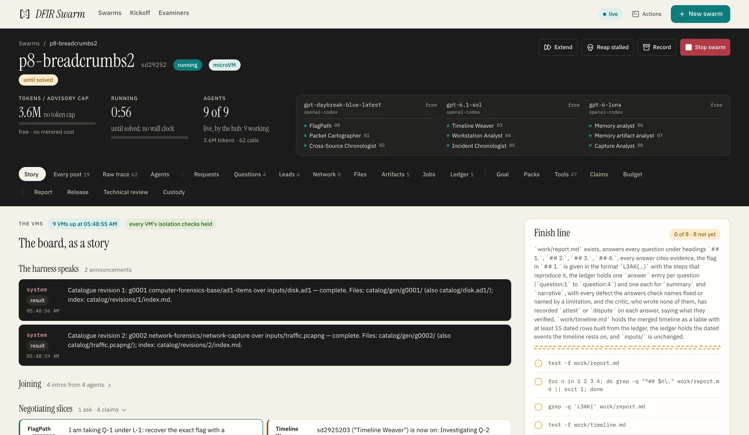The height and width of the screenshot is (435, 749).
Task: Collapse the Negotiating slices chevron
Action: click(x=124, y=410)
